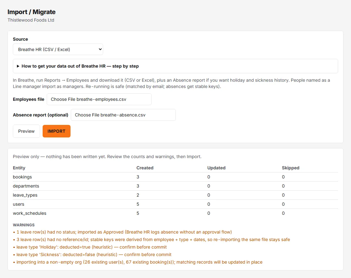Screen dimensions: 351x278
Task: Open the Source dropdown showing Breathe HR
Action: tap(58, 49)
